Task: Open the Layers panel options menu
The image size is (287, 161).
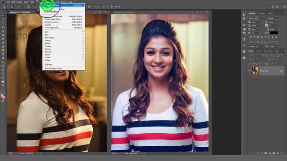Action: (x=285, y=51)
